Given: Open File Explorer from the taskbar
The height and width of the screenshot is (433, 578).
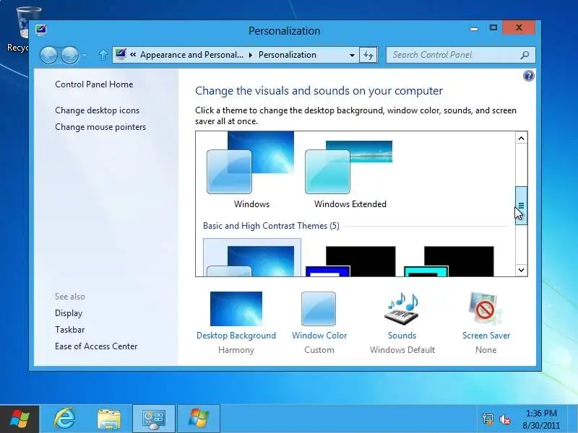Looking at the screenshot, I should 109,419.
